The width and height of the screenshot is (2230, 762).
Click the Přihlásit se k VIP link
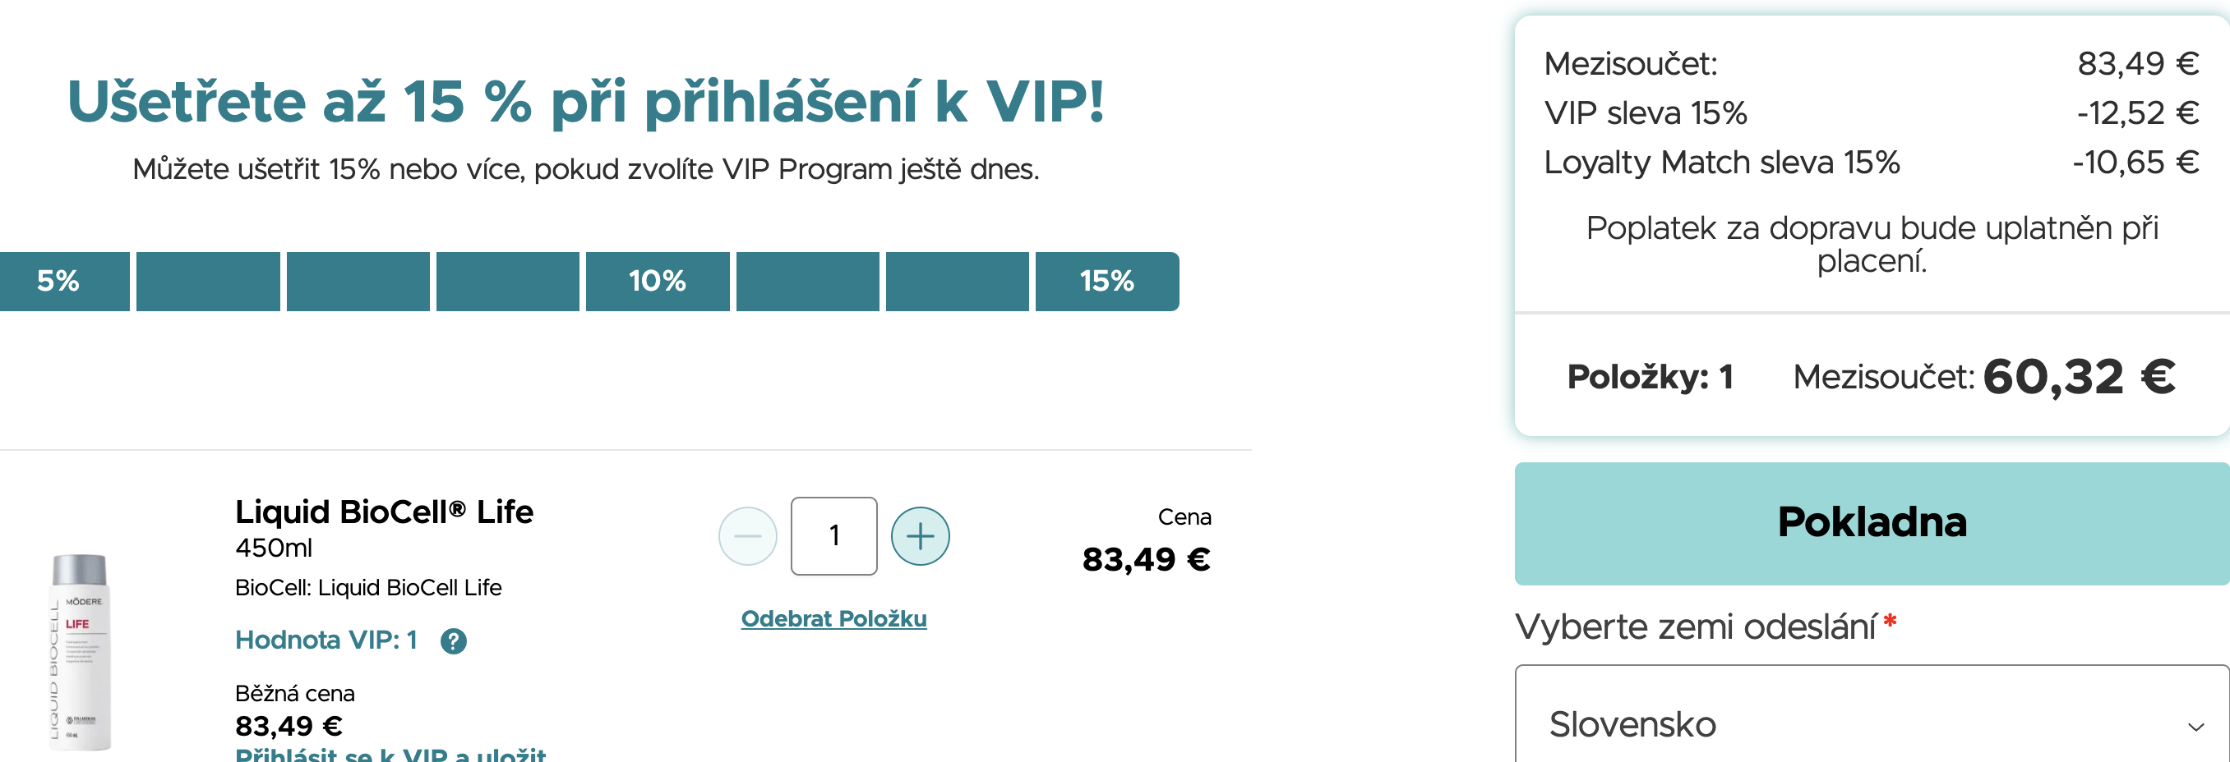click(390, 753)
